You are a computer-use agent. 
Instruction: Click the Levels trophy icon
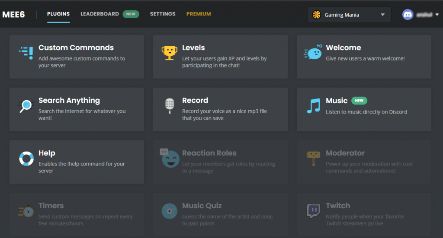[x=170, y=53]
